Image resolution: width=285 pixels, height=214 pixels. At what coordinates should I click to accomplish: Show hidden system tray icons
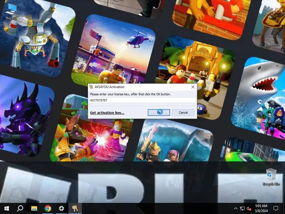pyautogui.click(x=235, y=208)
